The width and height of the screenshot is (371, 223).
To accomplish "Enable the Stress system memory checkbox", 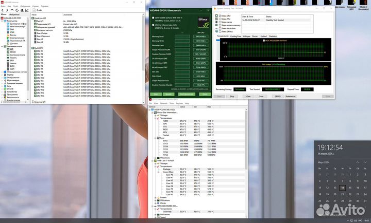I will (x=220, y=25).
